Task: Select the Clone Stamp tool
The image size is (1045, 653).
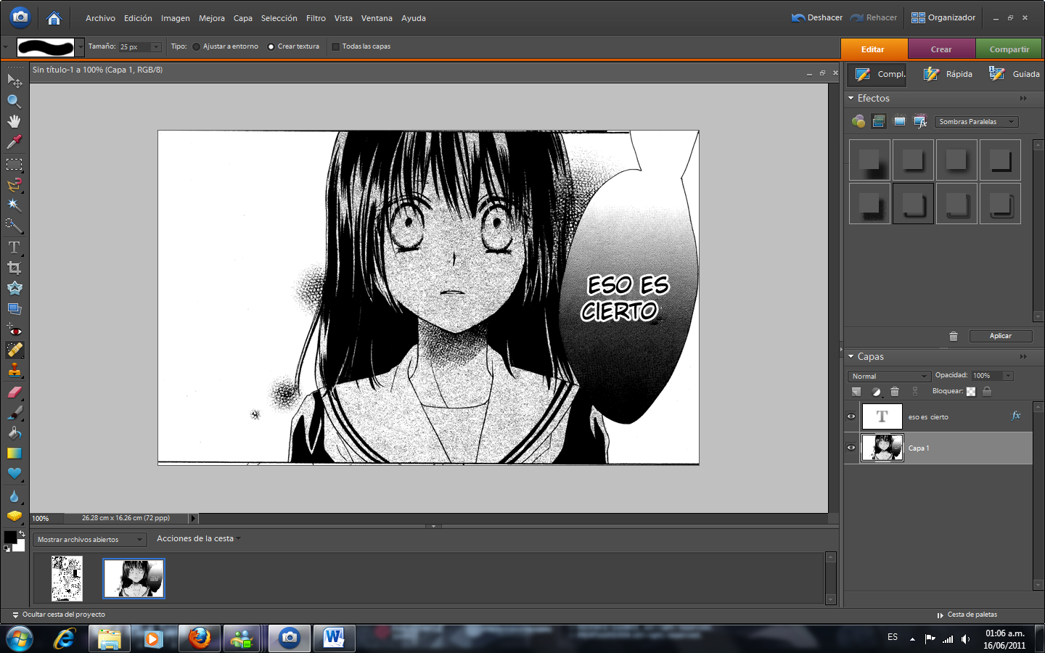Action: tap(15, 371)
